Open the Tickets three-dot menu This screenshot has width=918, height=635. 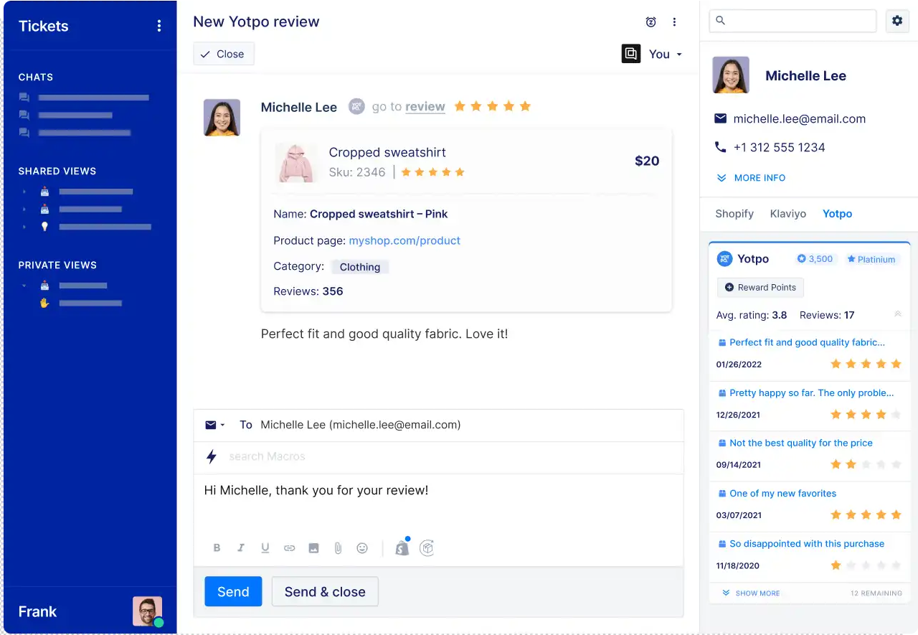(x=159, y=27)
